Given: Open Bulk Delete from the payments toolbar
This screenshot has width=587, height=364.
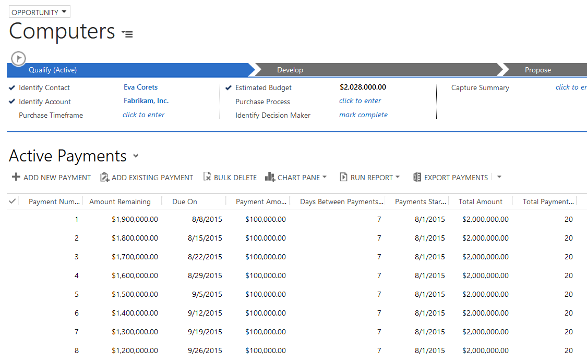Looking at the screenshot, I should (x=208, y=177).
